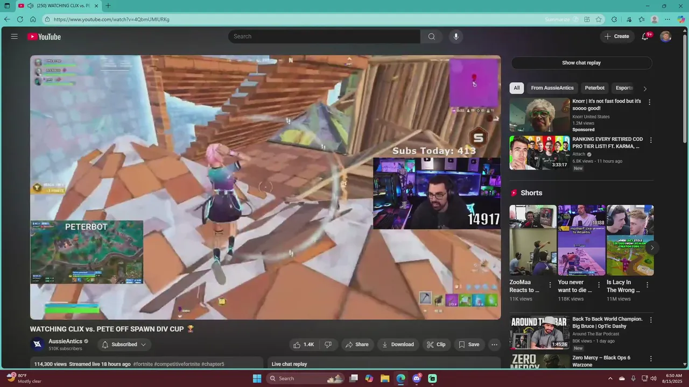Refresh the browser page
The image size is (689, 387).
pos(20,19)
